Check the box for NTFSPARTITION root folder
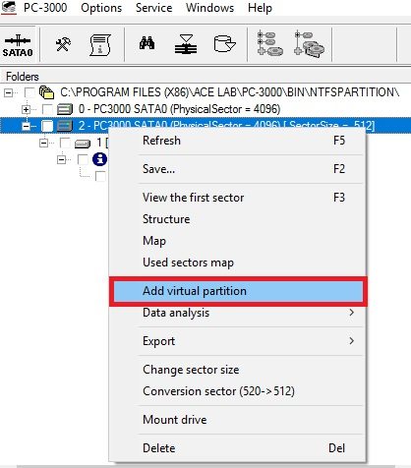 click(29, 92)
